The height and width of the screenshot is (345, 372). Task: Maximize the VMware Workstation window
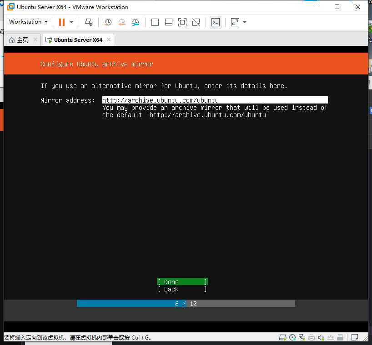[x=337, y=7]
